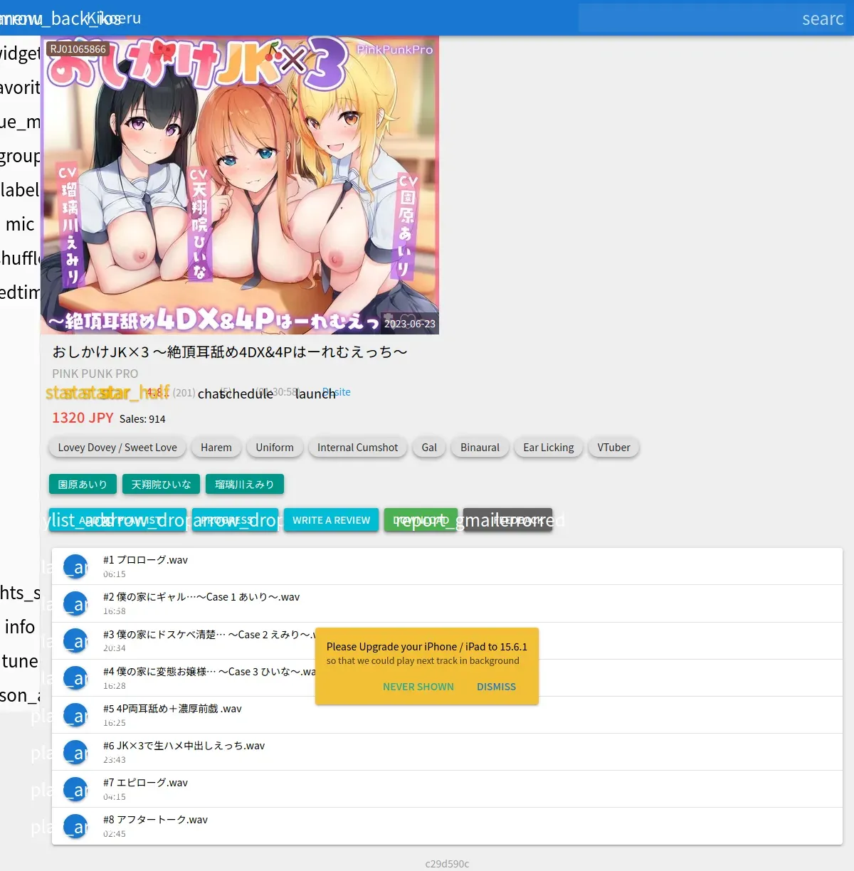854x871 pixels.
Task: Play track #2 僕の家にギャル Case 1 あいり
Action: coord(447,603)
